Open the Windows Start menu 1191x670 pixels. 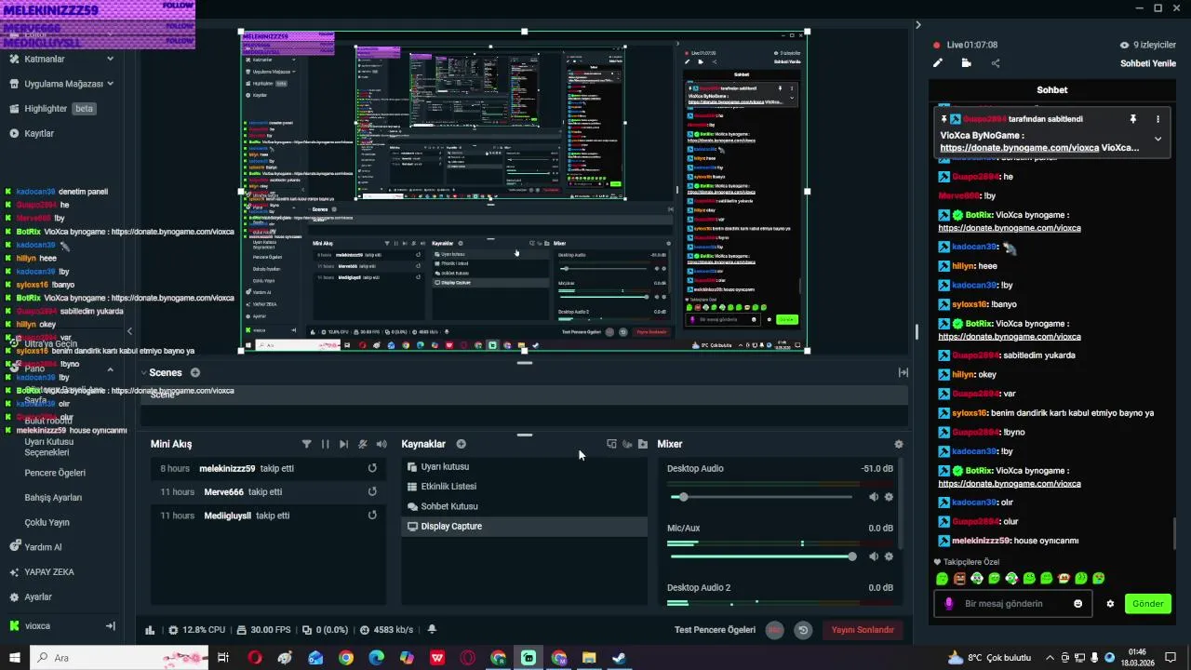click(x=15, y=658)
